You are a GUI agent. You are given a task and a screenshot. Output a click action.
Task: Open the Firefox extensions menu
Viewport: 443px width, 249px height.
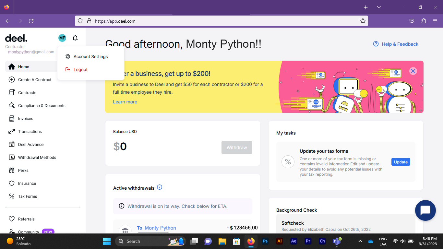pyautogui.click(x=424, y=21)
